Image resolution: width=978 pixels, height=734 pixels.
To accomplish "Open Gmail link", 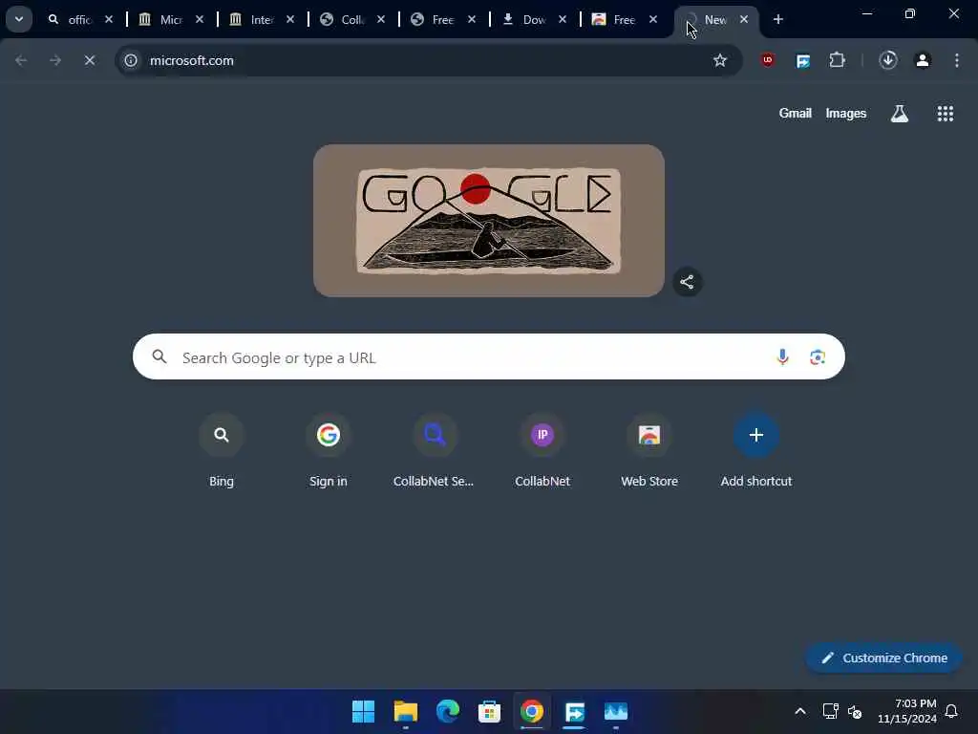I will click(x=796, y=113).
